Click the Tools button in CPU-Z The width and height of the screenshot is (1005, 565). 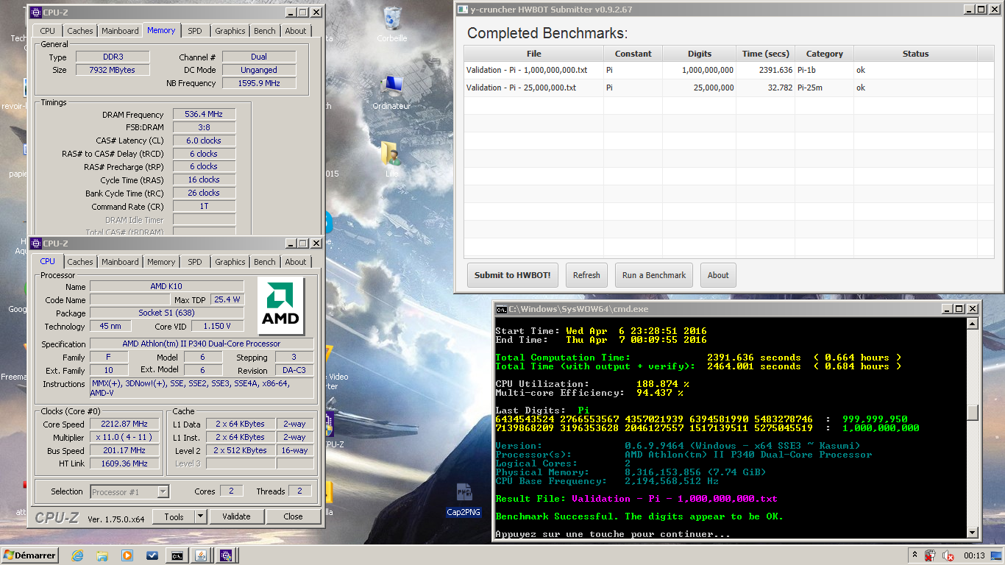[174, 516]
